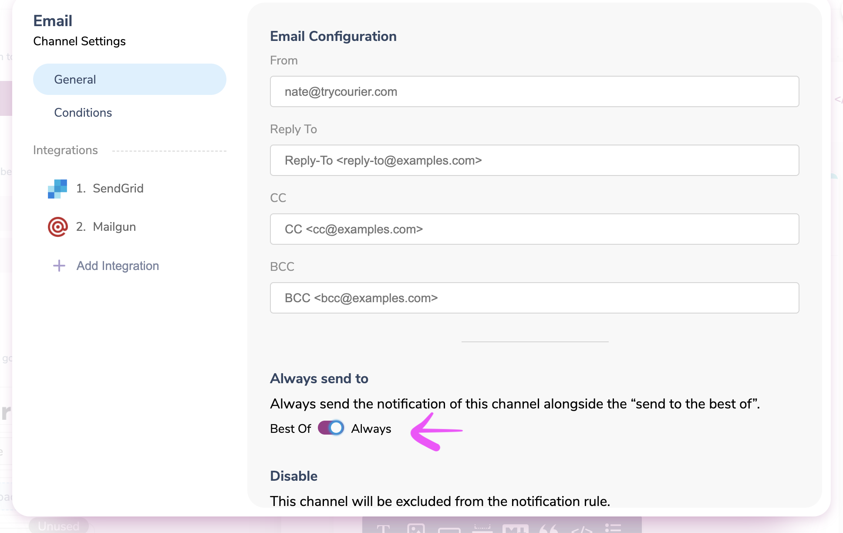Image resolution: width=843 pixels, height=533 pixels.
Task: Insert a List block from the toolbar
Action: (613, 528)
